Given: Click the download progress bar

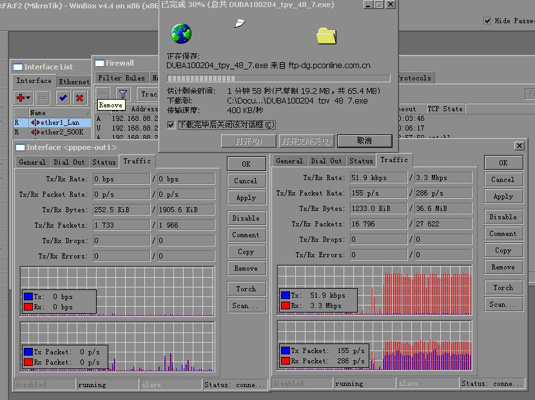Looking at the screenshot, I should (x=278, y=78).
